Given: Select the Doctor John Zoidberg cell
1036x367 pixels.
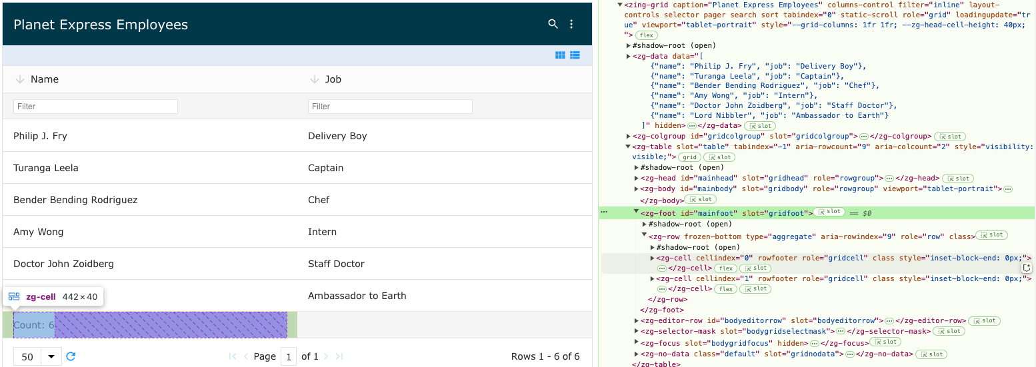Looking at the screenshot, I should (150, 264).
